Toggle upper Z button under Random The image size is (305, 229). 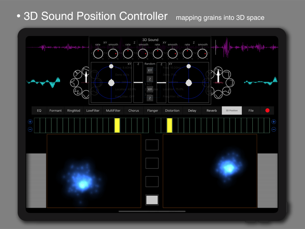point(150,79)
